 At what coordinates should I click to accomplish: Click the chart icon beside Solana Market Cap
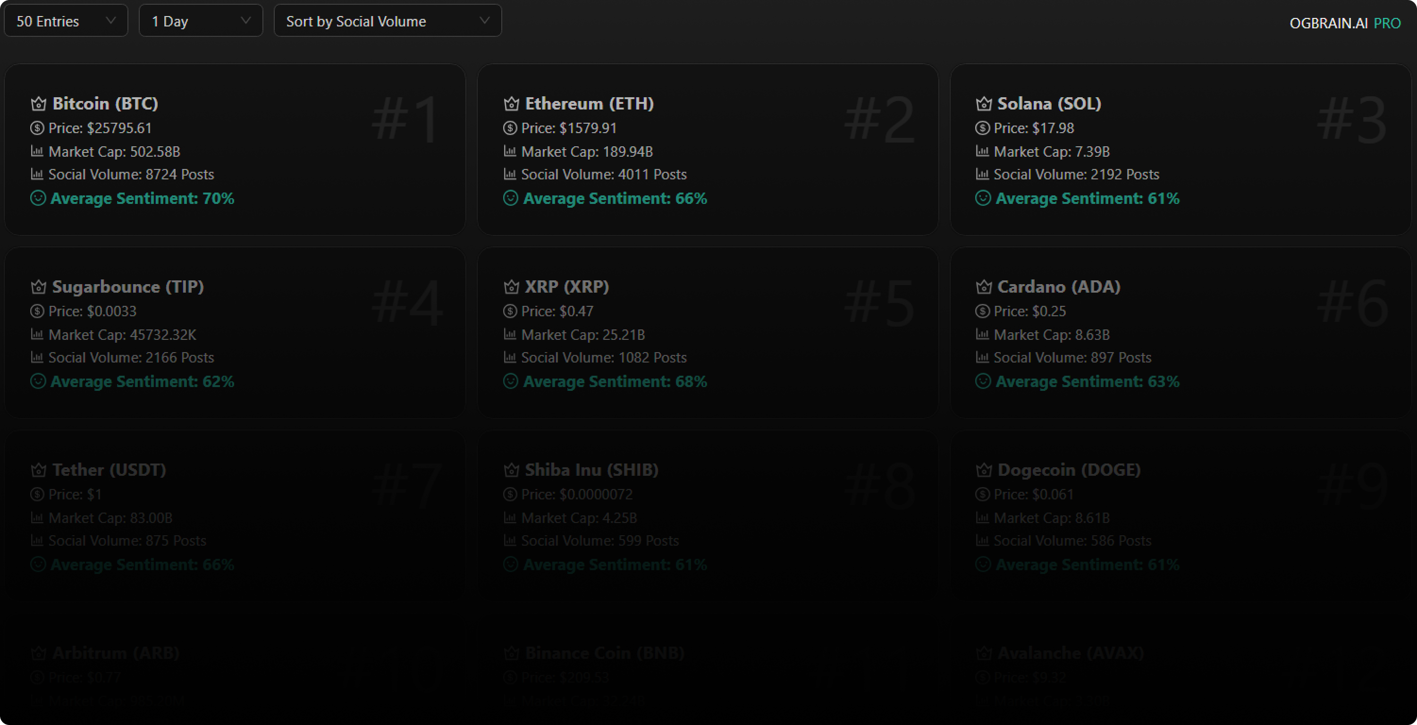coord(982,151)
